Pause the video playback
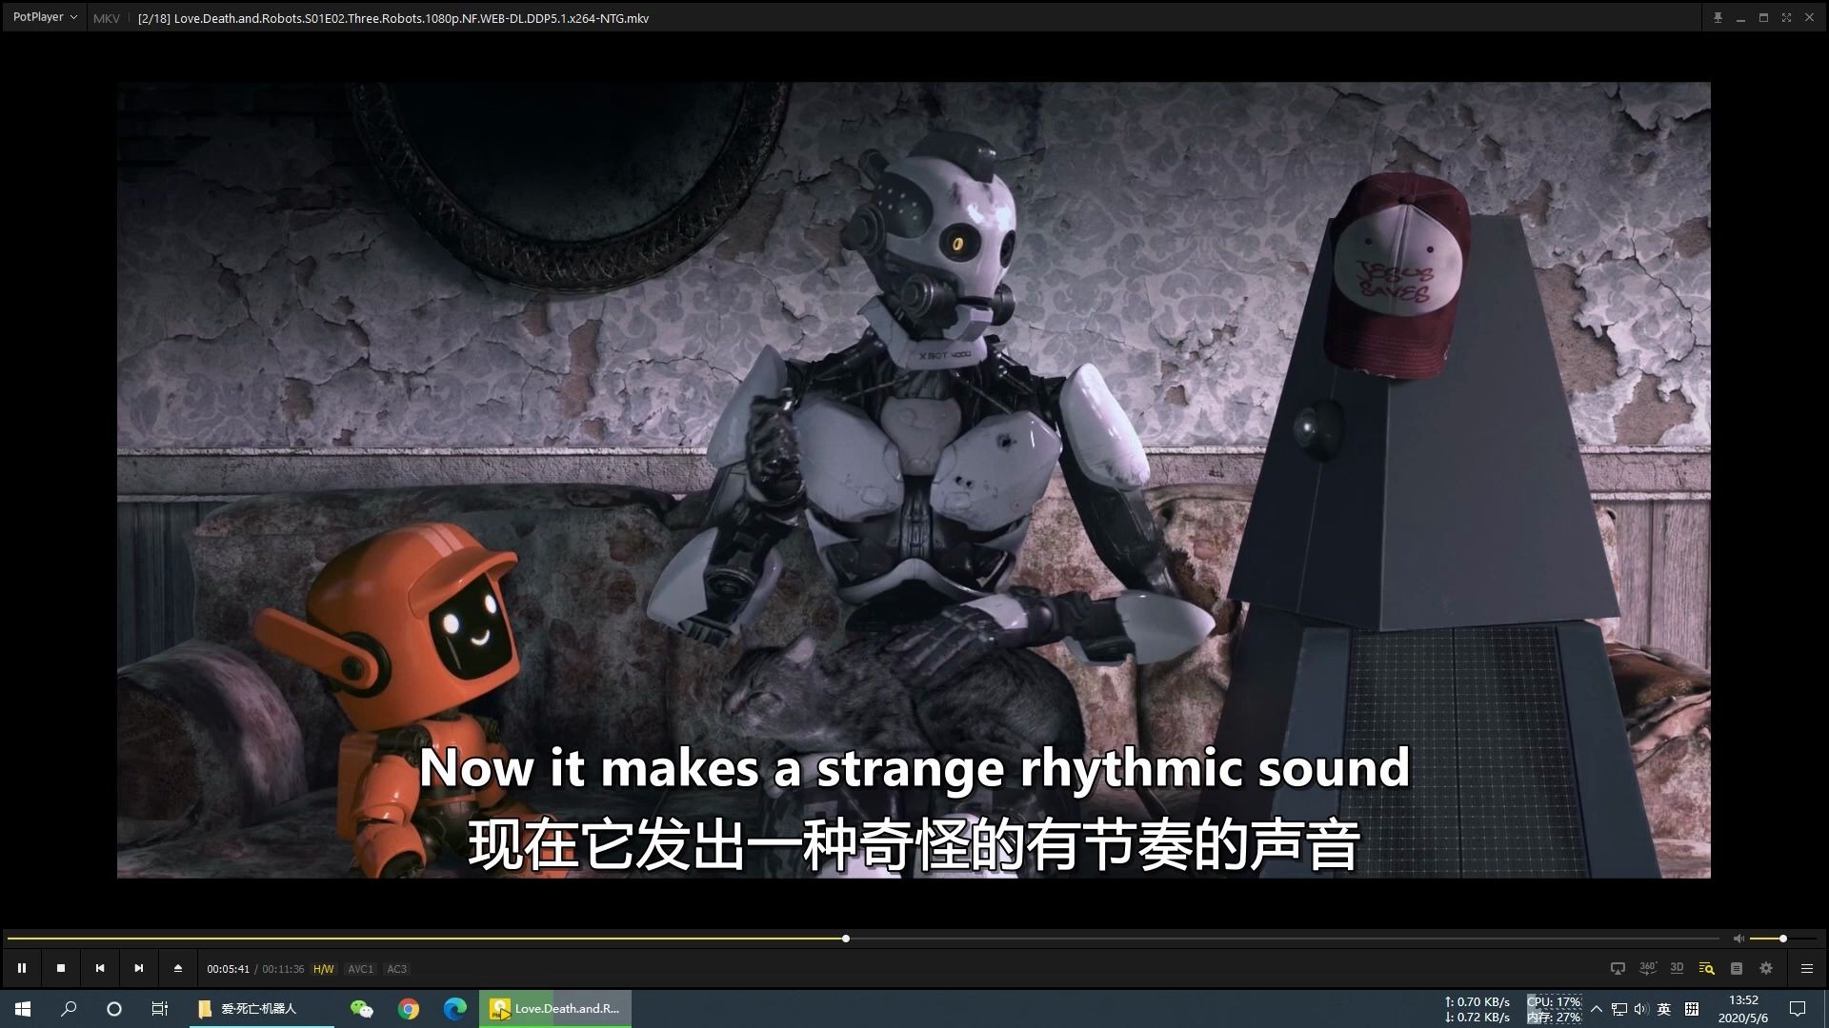The height and width of the screenshot is (1028, 1829). click(x=22, y=968)
